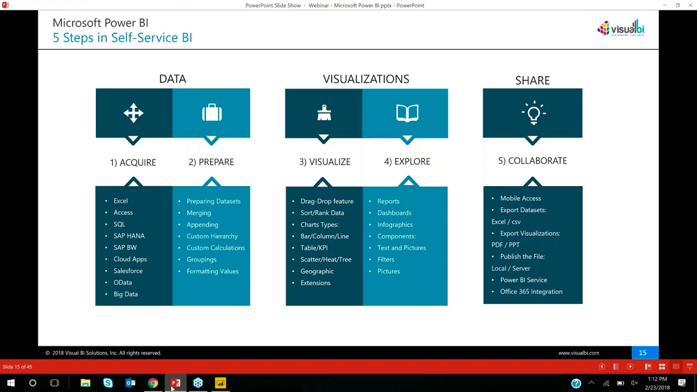Click the Acquire four-arrows icon
Screen dimensions: 697x392
point(133,113)
